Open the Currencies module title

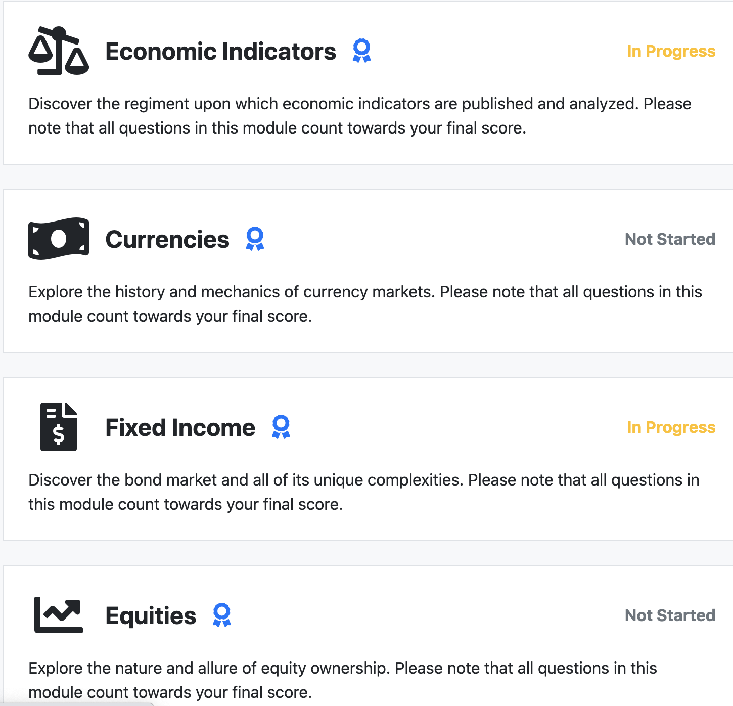click(167, 240)
